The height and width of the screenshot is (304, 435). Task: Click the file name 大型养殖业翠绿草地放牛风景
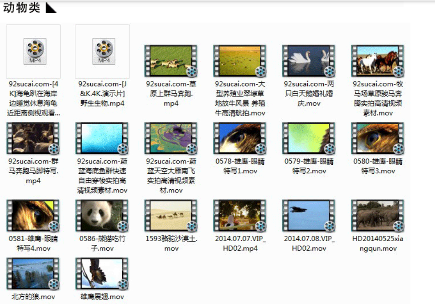pos(240,98)
